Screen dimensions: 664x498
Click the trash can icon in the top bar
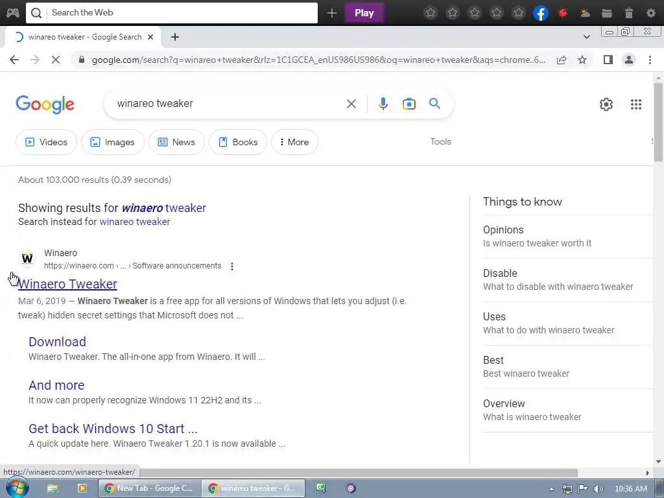(629, 13)
